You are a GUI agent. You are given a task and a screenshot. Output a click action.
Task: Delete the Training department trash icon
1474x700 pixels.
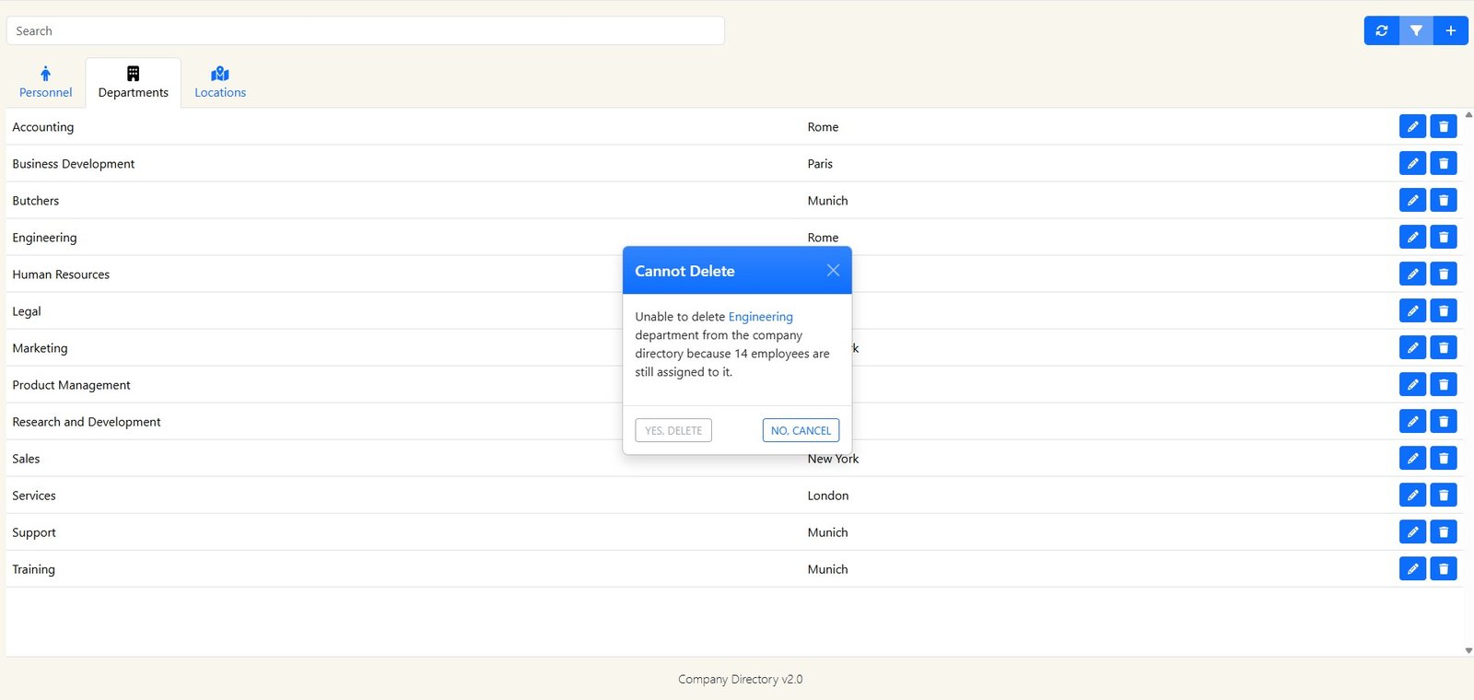(1444, 568)
